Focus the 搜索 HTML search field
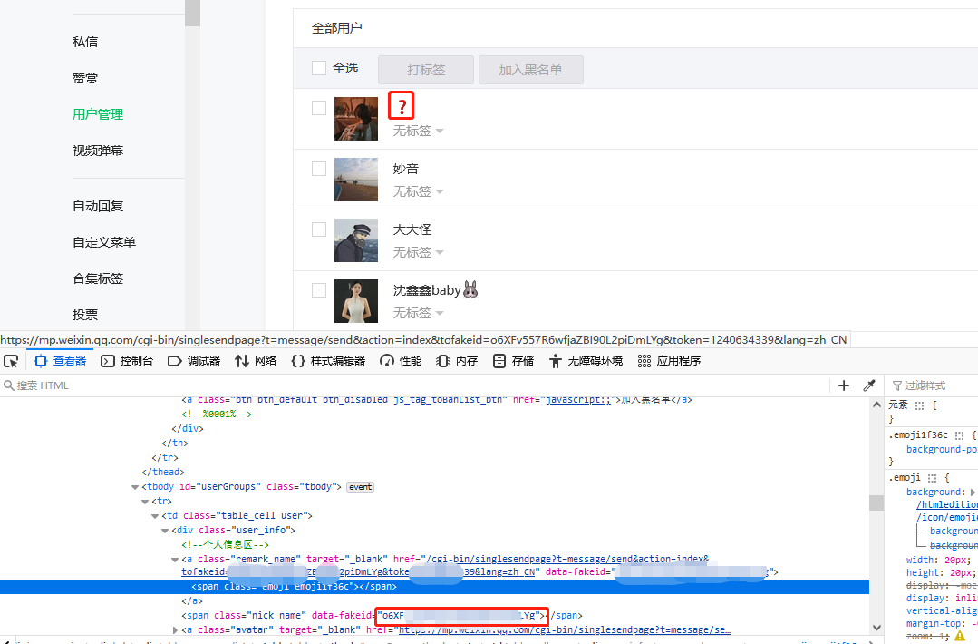Viewport: 978px width, 644px height. (415, 385)
